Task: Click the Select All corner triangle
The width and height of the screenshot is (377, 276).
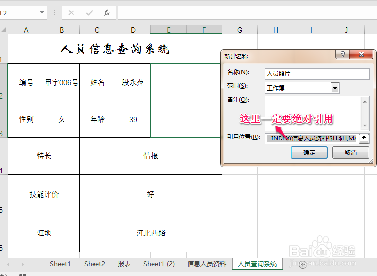Action: tap(4, 30)
